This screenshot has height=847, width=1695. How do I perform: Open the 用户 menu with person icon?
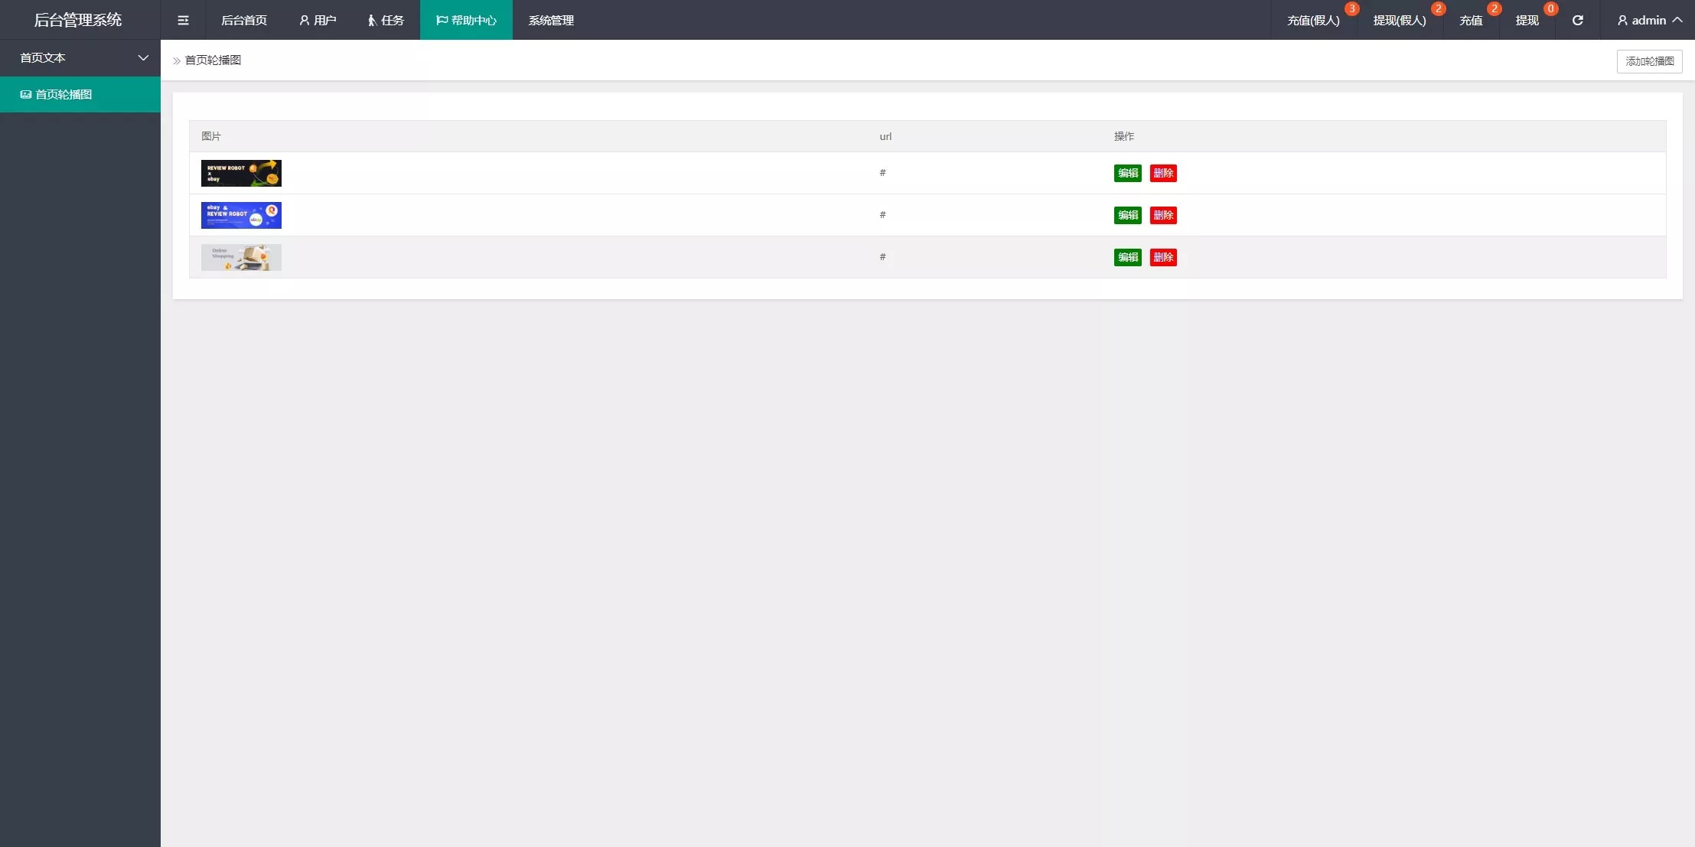318,21
